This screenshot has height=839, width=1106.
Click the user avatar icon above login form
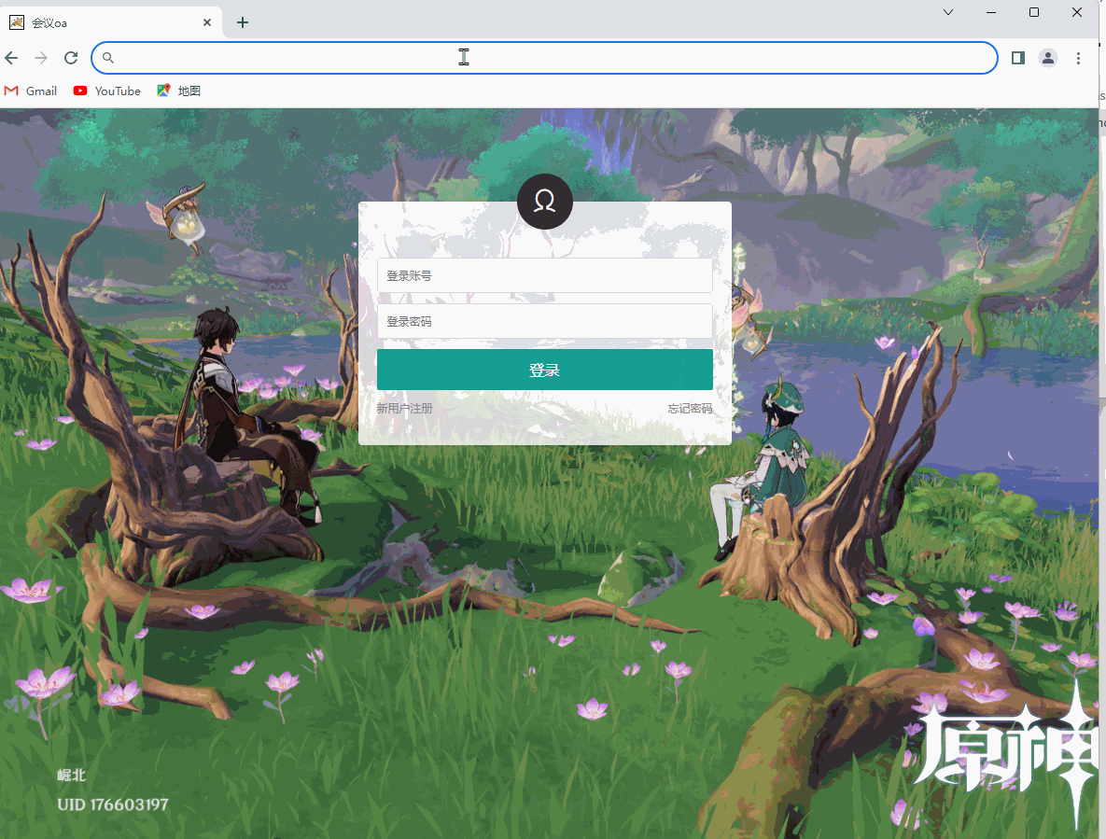click(x=544, y=202)
